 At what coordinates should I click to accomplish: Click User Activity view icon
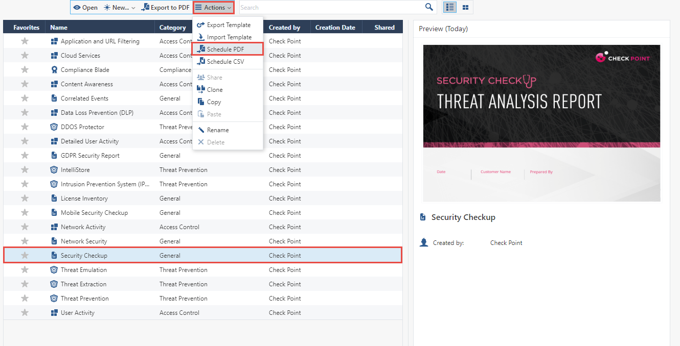pos(54,313)
